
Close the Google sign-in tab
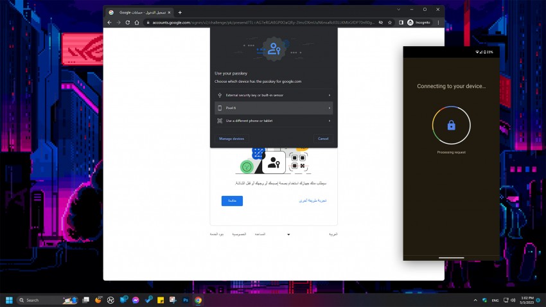169,13
